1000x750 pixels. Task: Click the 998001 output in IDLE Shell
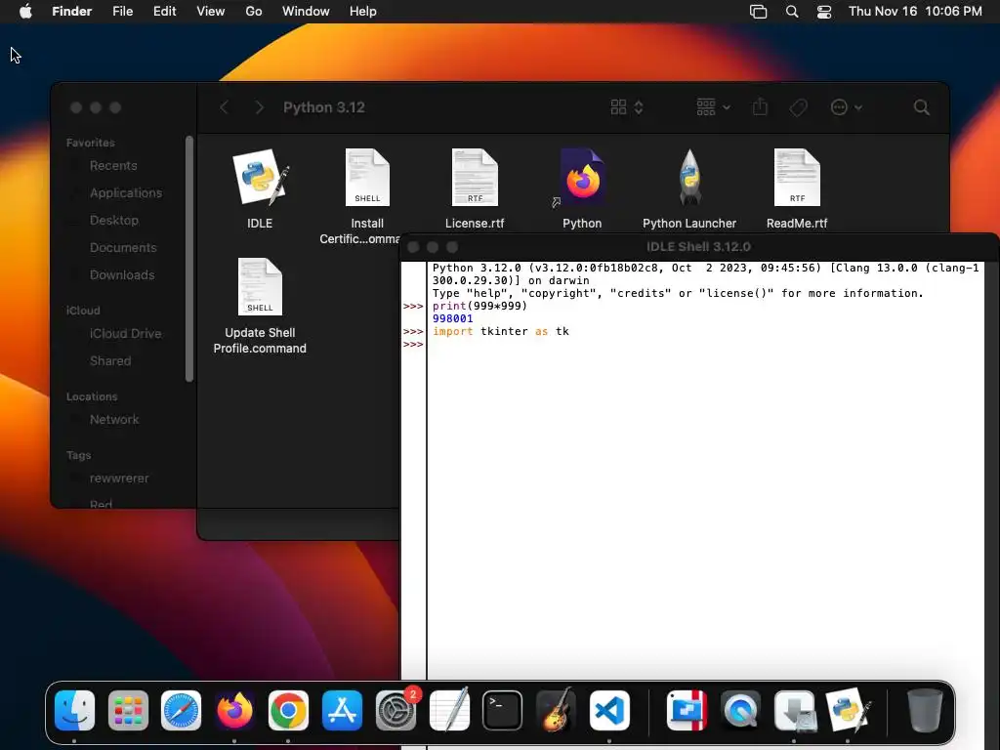point(453,319)
